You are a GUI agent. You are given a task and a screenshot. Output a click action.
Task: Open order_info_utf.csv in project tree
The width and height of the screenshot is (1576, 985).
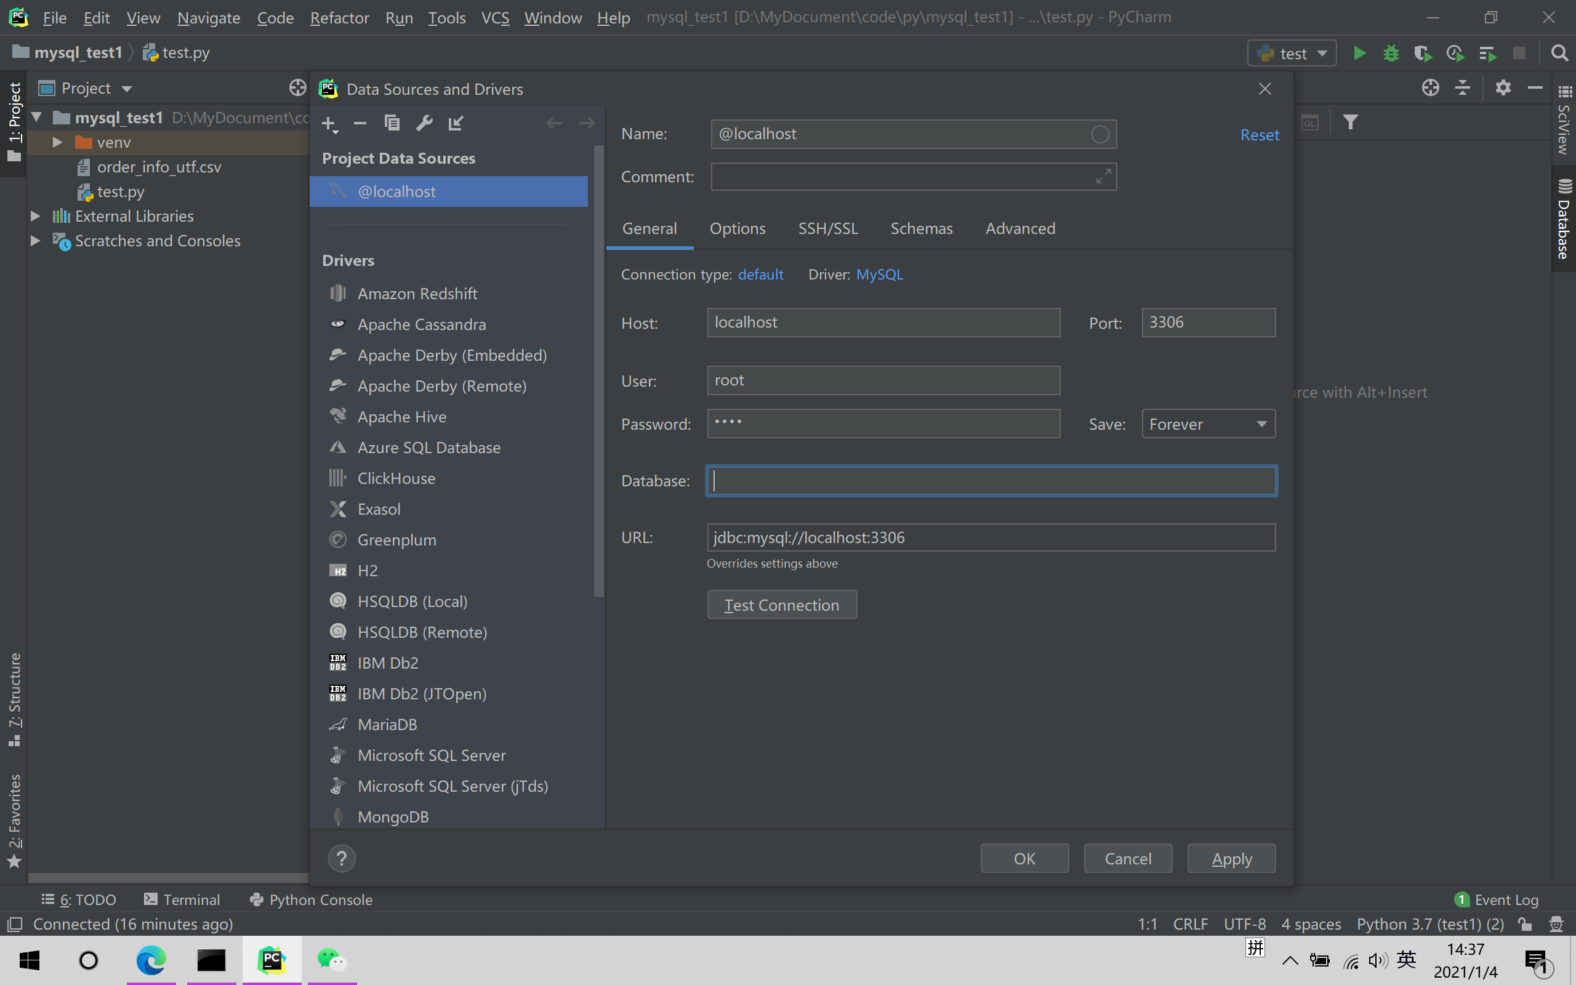coord(158,167)
